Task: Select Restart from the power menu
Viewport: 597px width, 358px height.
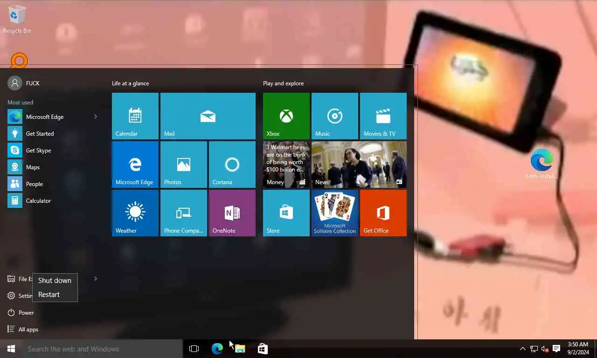Action: pos(55,295)
